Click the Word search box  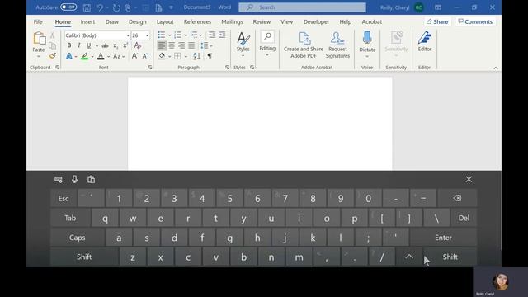tap(302, 7)
